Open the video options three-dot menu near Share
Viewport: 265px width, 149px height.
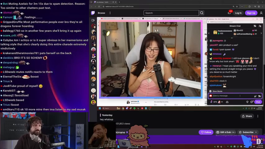point(258,116)
